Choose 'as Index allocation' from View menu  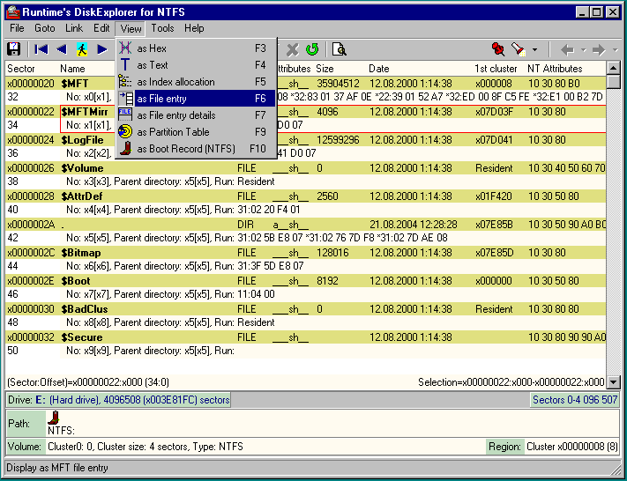pos(196,82)
